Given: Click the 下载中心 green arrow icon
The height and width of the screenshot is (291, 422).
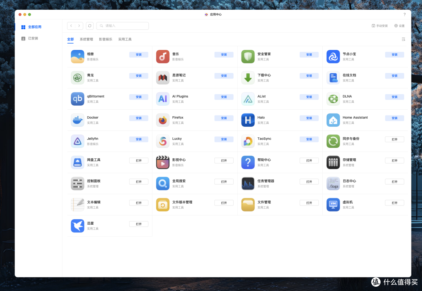Looking at the screenshot, I should (x=248, y=78).
